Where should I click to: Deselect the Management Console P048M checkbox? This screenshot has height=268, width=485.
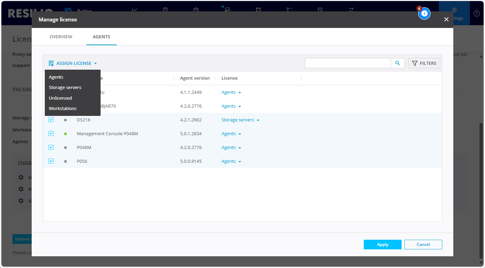click(51, 133)
